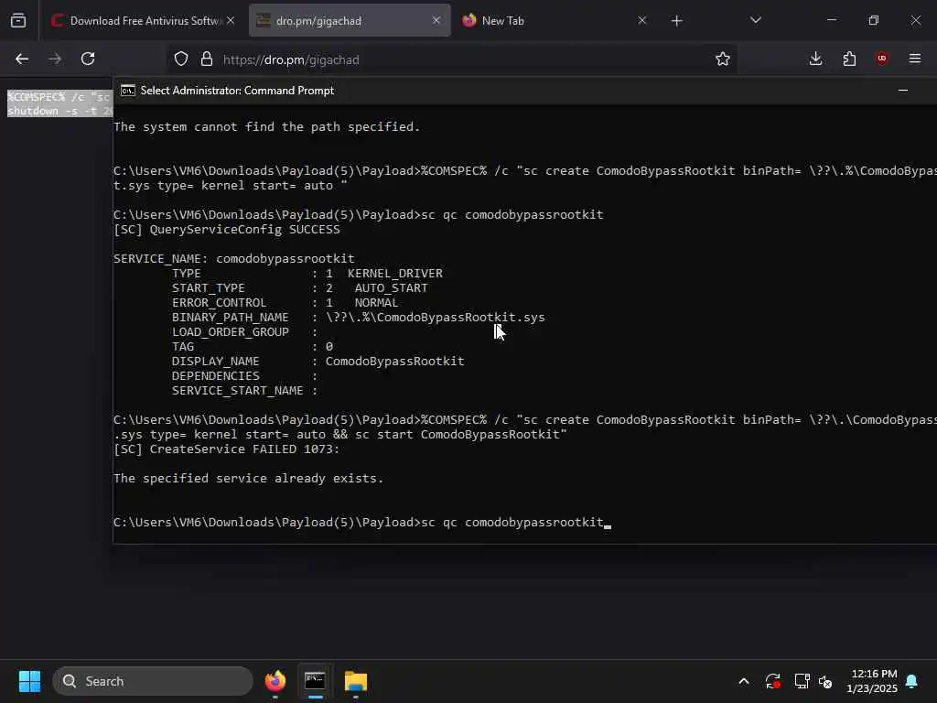Open Windows Start menu
Screen dimensions: 937x703
click(29, 681)
